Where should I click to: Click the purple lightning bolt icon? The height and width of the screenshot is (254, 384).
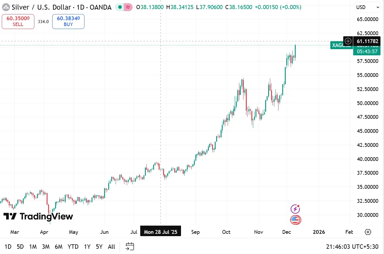(295, 209)
